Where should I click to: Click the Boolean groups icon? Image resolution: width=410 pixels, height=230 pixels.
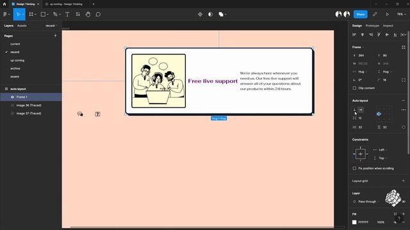point(221,14)
